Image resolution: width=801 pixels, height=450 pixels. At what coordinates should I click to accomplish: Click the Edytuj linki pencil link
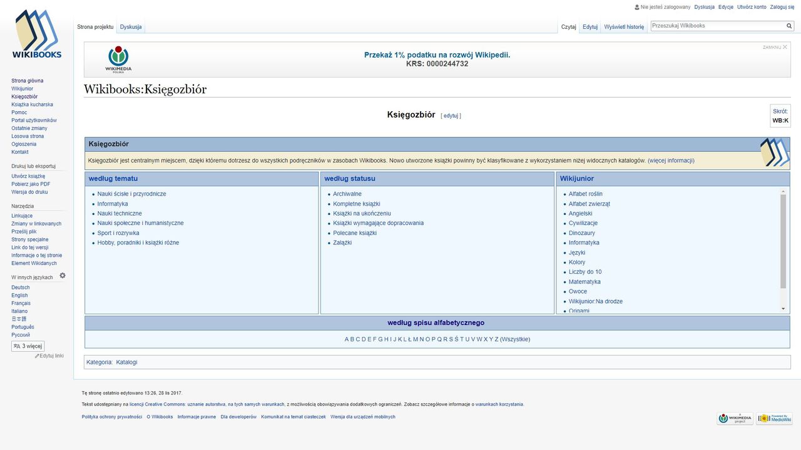point(49,356)
